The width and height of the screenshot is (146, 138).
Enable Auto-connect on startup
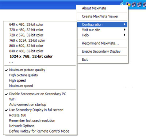tap(40, 104)
